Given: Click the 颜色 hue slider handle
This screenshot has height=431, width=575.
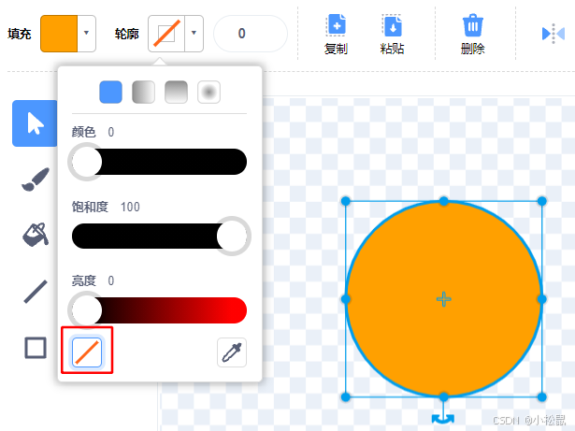Looking at the screenshot, I should (87, 162).
